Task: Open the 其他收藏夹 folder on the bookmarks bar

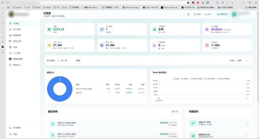Action: click(251, 7)
